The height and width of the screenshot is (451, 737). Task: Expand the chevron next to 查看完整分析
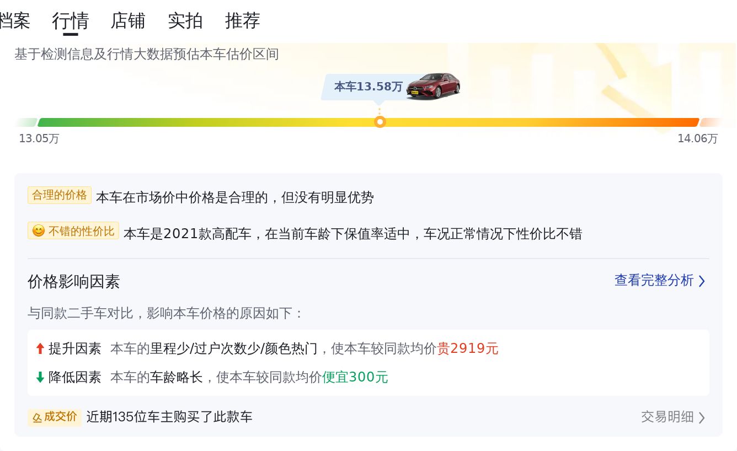coord(702,281)
